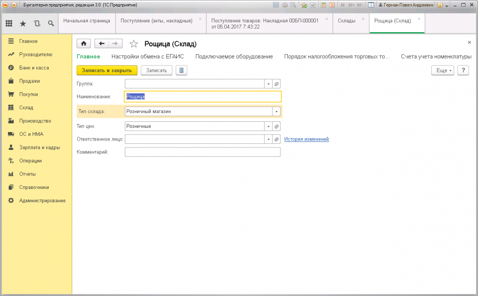
Task: Open the Еще actions menu
Action: tap(442, 70)
